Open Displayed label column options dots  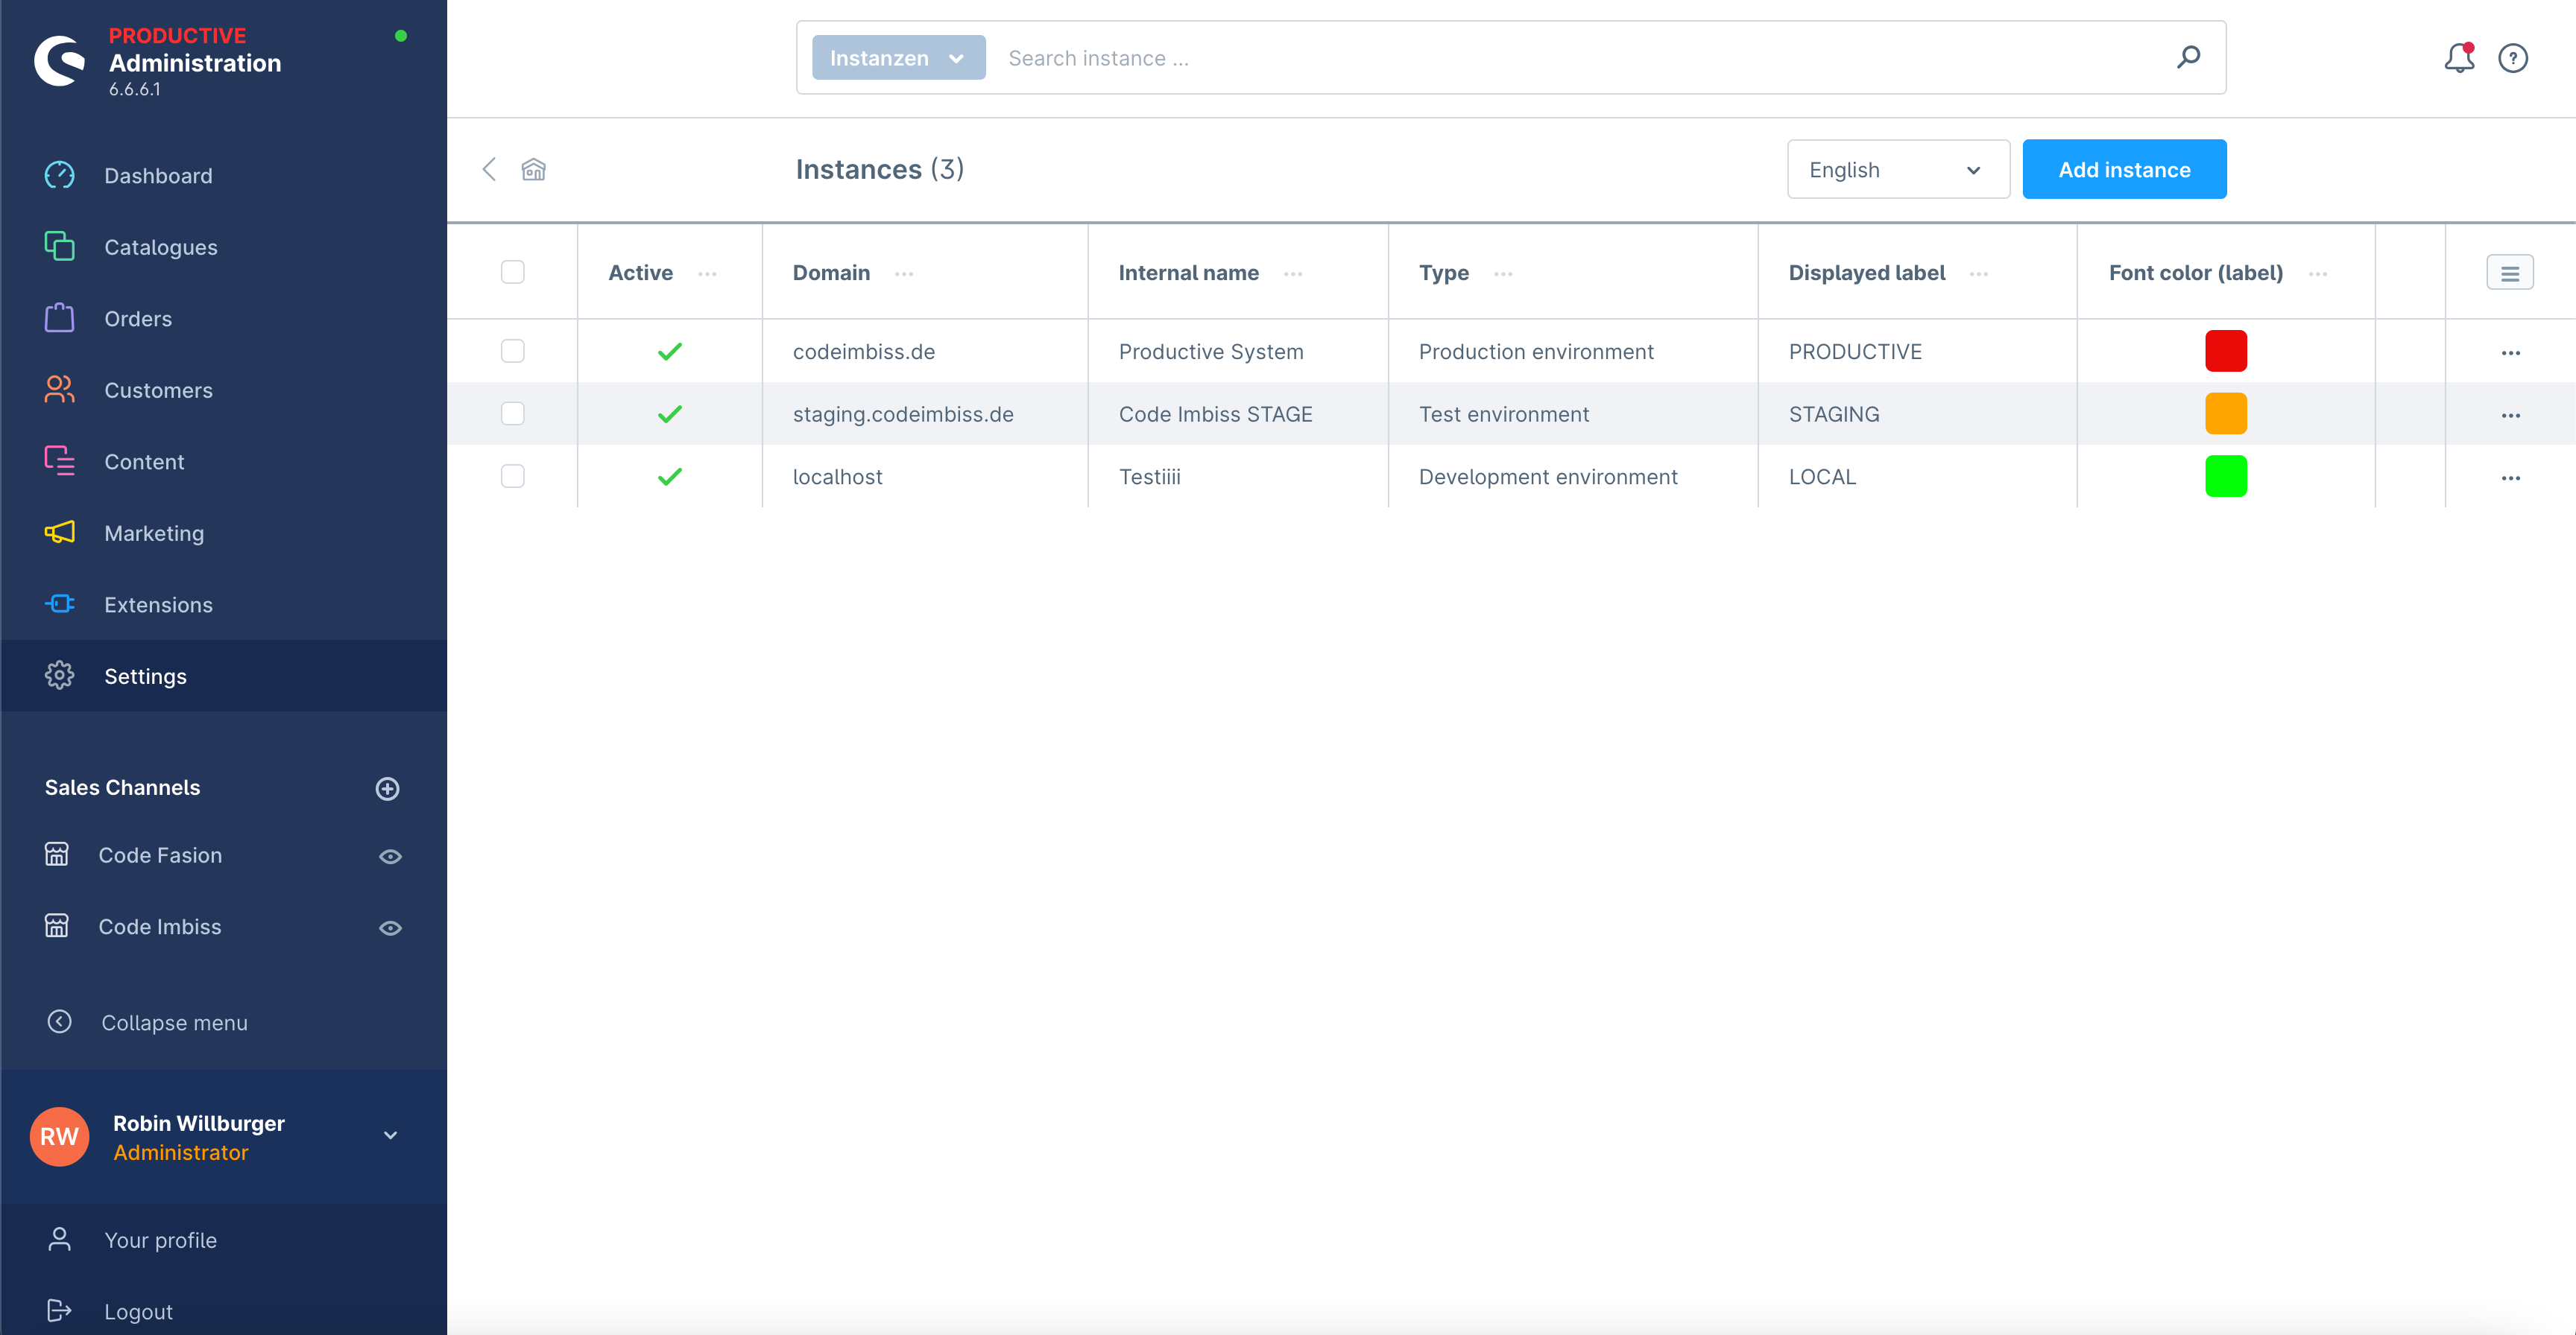[x=1979, y=274]
